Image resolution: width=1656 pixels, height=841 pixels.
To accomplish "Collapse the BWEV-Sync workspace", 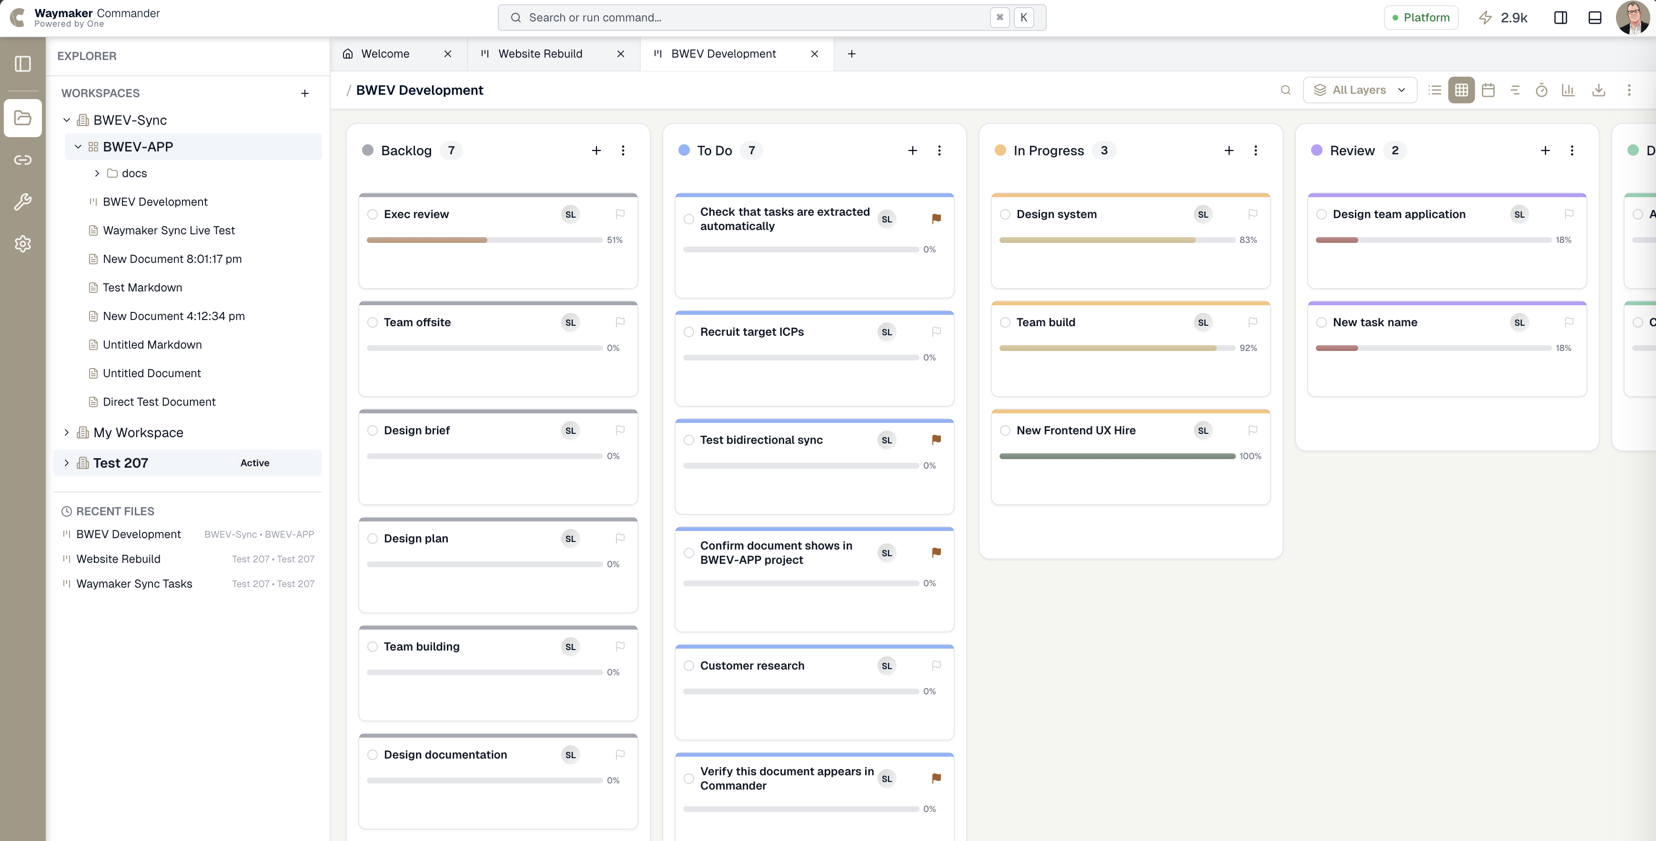I will click(x=66, y=120).
